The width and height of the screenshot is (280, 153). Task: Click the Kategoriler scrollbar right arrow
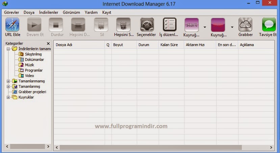tap(48, 146)
